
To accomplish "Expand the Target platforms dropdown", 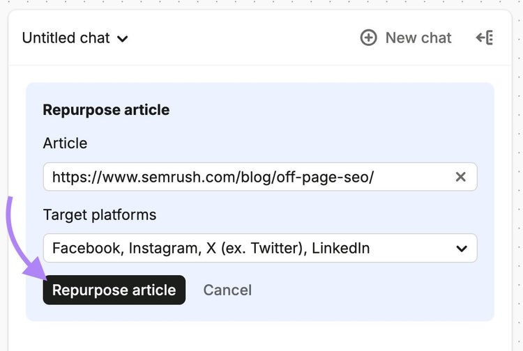I will coord(260,248).
